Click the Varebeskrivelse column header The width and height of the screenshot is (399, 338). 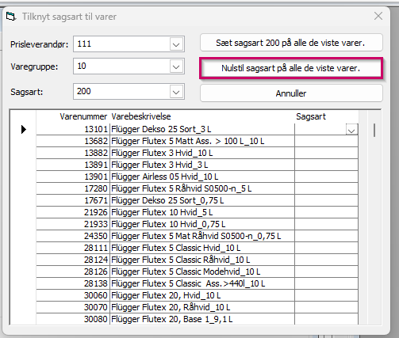[x=141, y=116]
